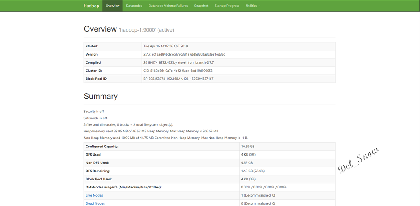Click Live Nodes count '1 (Decommissioned: 0)'
Viewport: 420px width, 206px height.
pos(258,196)
